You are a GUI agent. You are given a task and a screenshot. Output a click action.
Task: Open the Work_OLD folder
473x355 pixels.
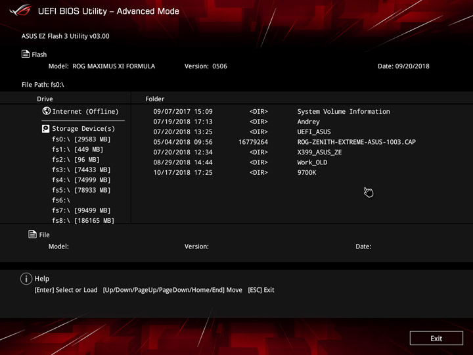pos(312,162)
